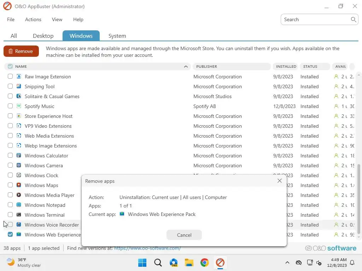The image size is (362, 271).
Task: Click the Windows Voice Recorder icon
Action: pos(19,225)
